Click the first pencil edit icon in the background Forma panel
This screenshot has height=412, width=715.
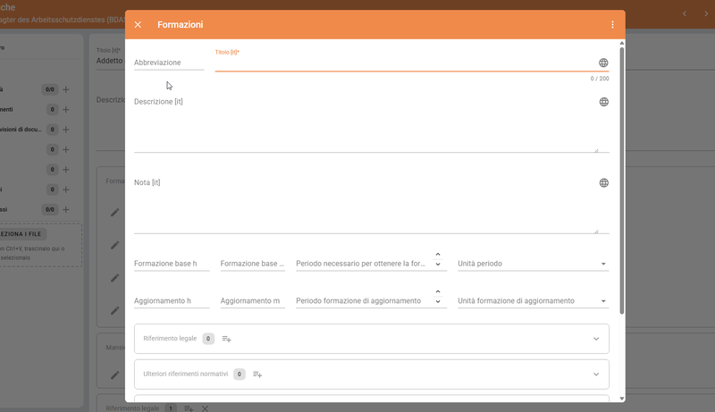click(x=115, y=213)
